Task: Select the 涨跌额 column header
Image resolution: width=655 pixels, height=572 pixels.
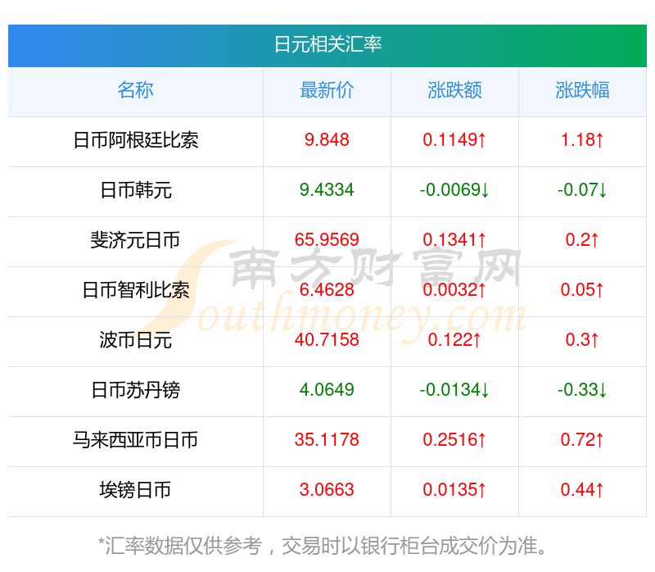Action: pos(454,90)
